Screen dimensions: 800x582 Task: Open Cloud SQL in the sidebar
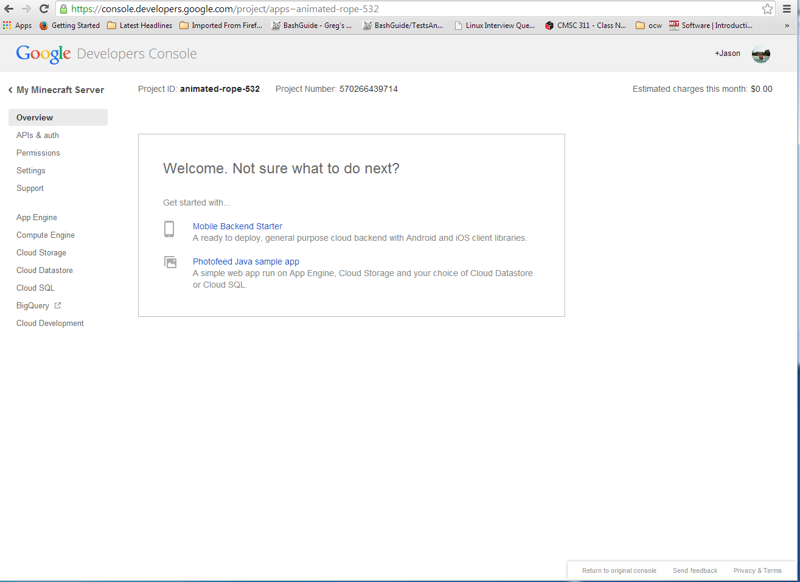(x=35, y=288)
